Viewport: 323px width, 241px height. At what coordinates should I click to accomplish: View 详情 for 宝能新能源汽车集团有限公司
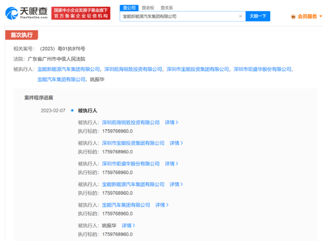[x=176, y=184]
